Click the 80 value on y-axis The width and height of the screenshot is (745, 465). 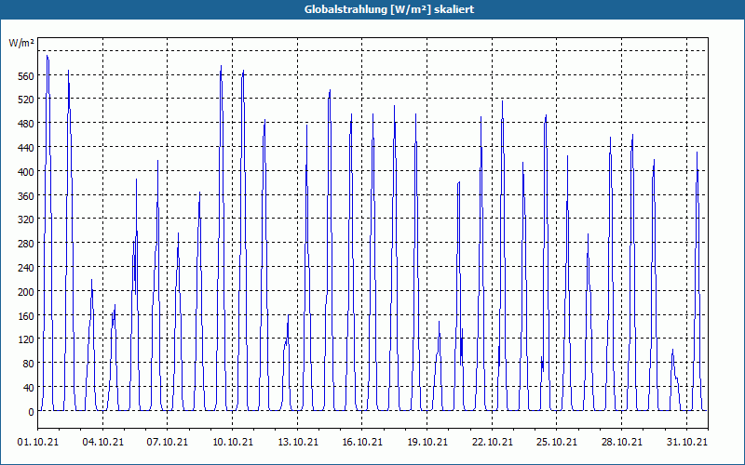29,364
